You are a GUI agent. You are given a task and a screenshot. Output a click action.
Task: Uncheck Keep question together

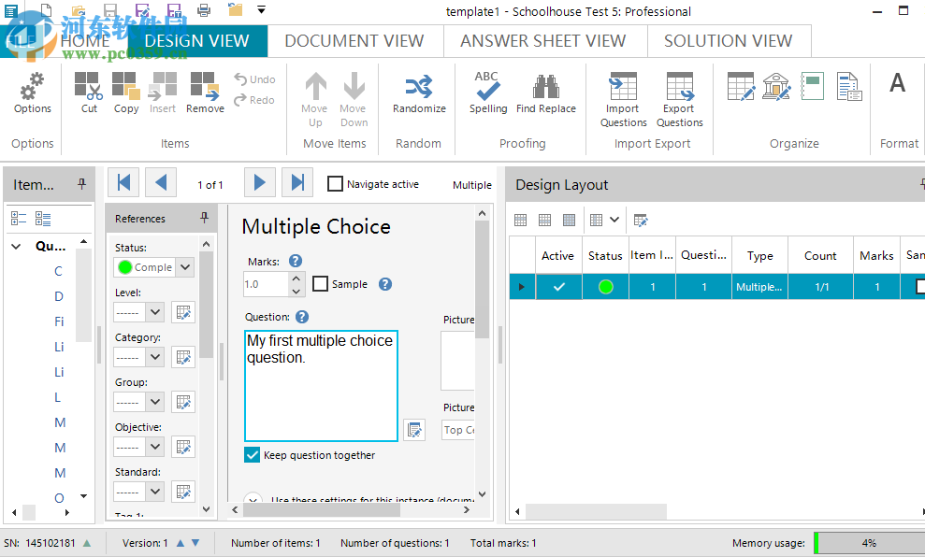(252, 455)
